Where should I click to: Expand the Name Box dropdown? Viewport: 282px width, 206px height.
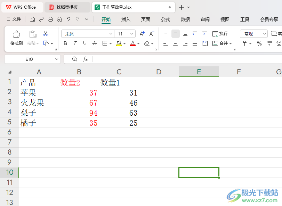(57, 59)
